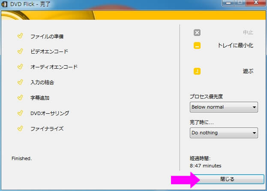This screenshot has width=267, height=191.
Task: Click the ファイルの準備 step text
Action: (x=47, y=36)
